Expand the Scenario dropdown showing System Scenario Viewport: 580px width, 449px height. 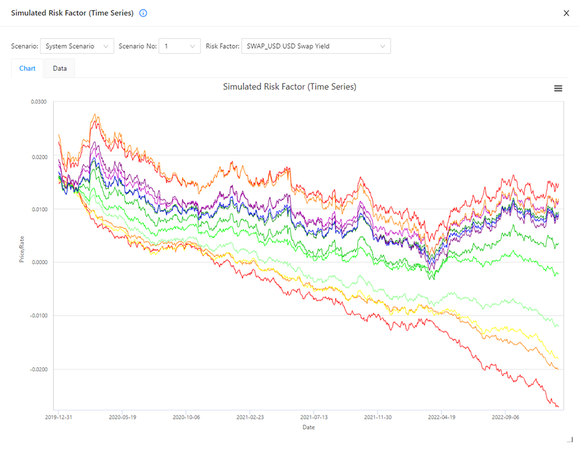coord(77,46)
